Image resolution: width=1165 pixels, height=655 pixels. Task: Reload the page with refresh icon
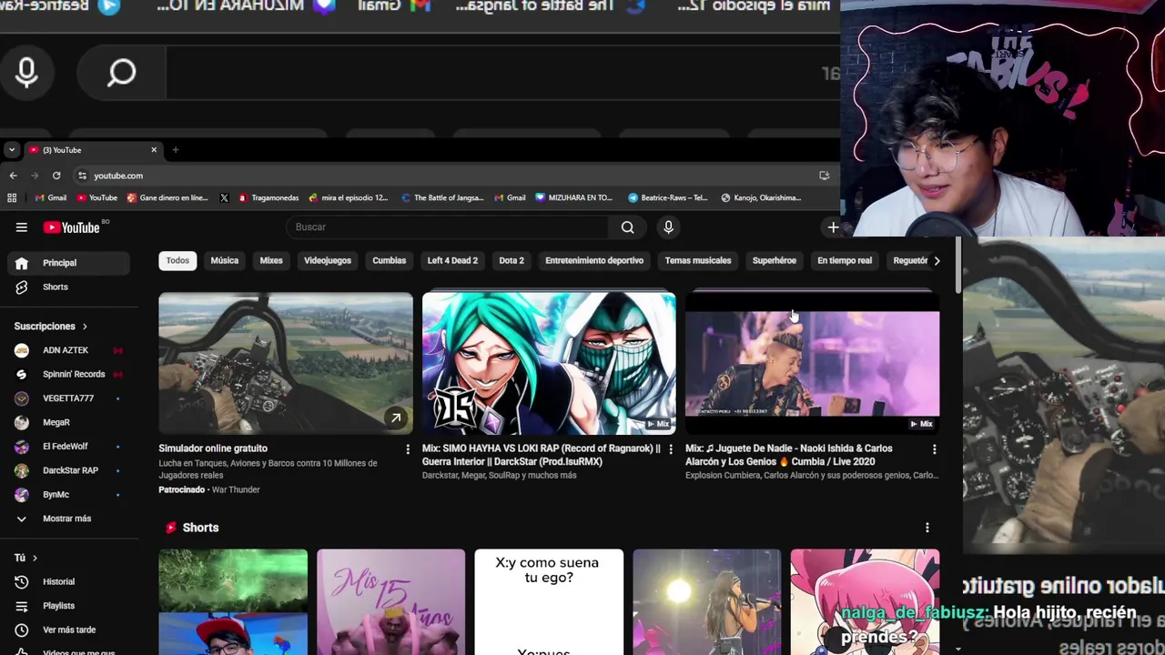pyautogui.click(x=56, y=176)
